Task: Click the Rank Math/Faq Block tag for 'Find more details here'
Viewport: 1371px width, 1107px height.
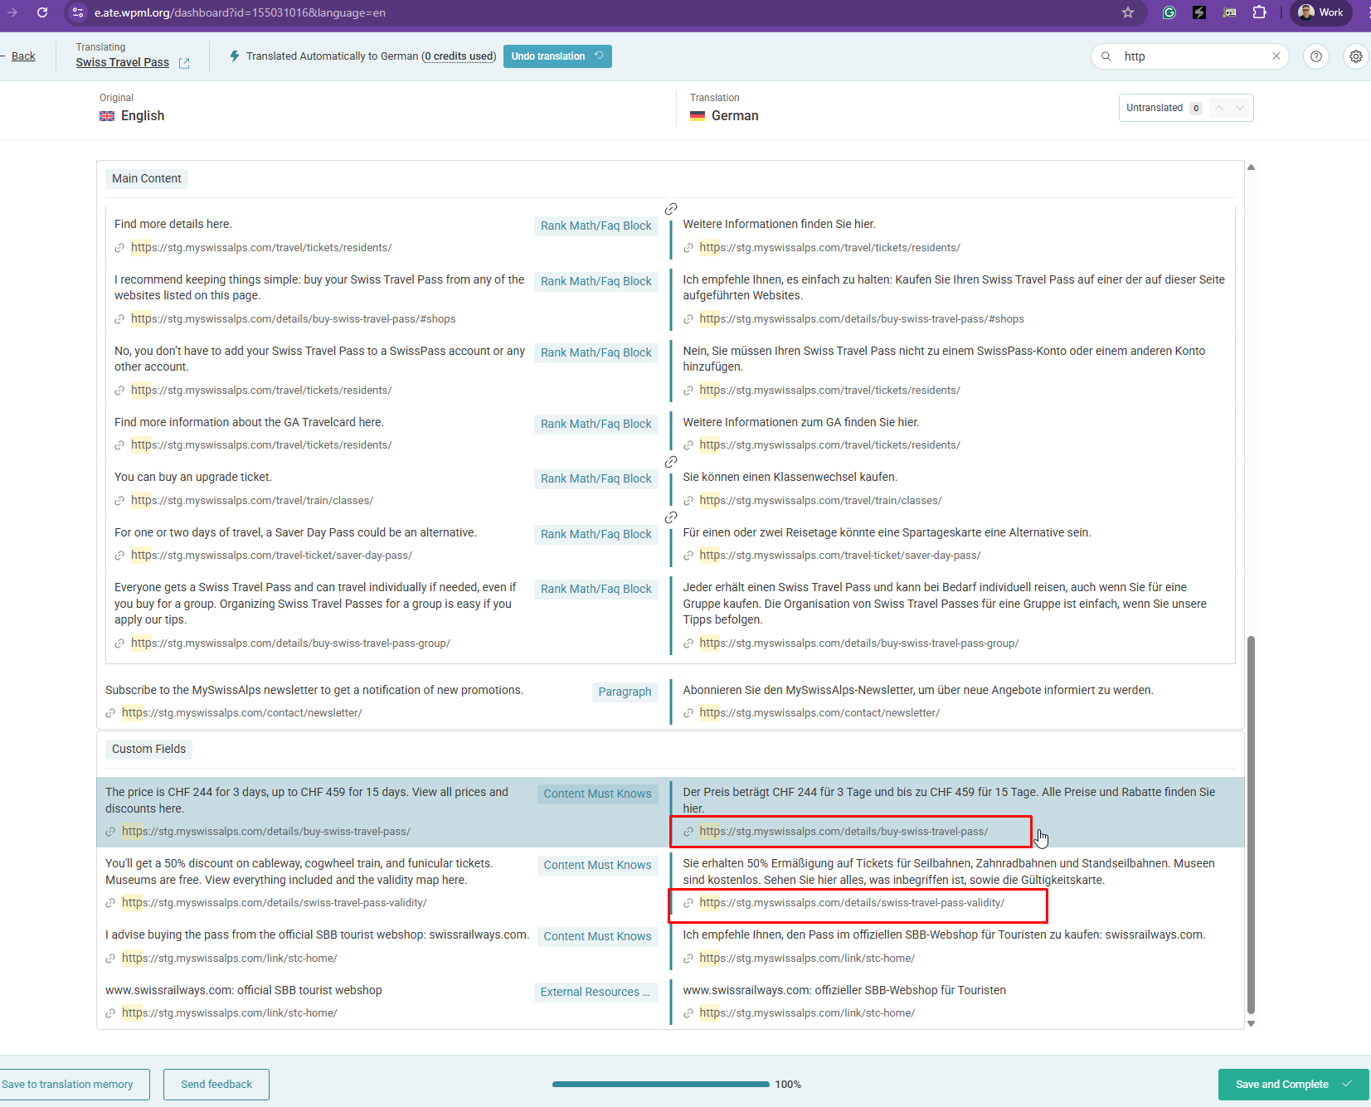Action: point(596,226)
